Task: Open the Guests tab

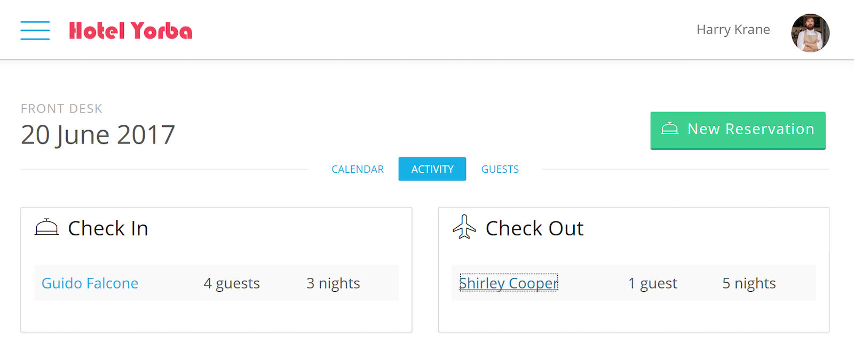Action: [x=500, y=169]
